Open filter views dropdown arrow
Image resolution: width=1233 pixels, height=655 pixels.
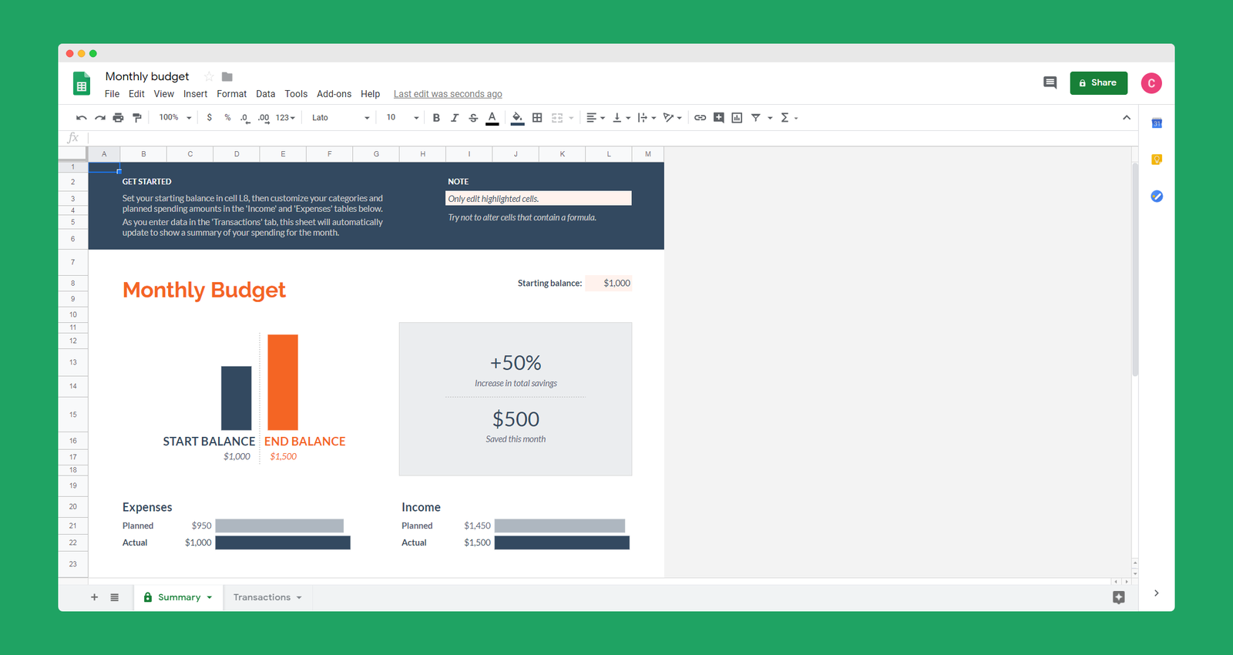(770, 118)
